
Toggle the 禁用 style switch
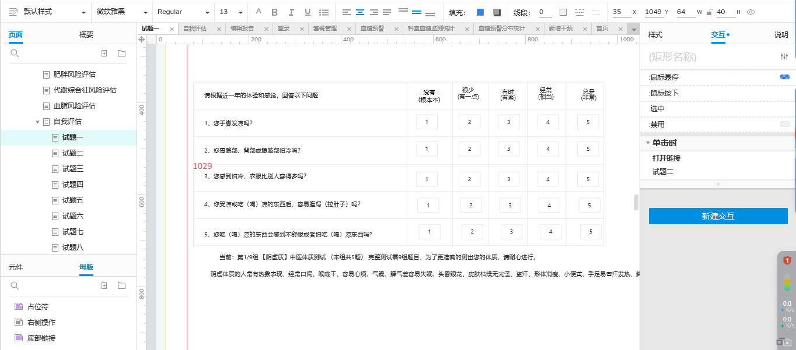pos(785,124)
